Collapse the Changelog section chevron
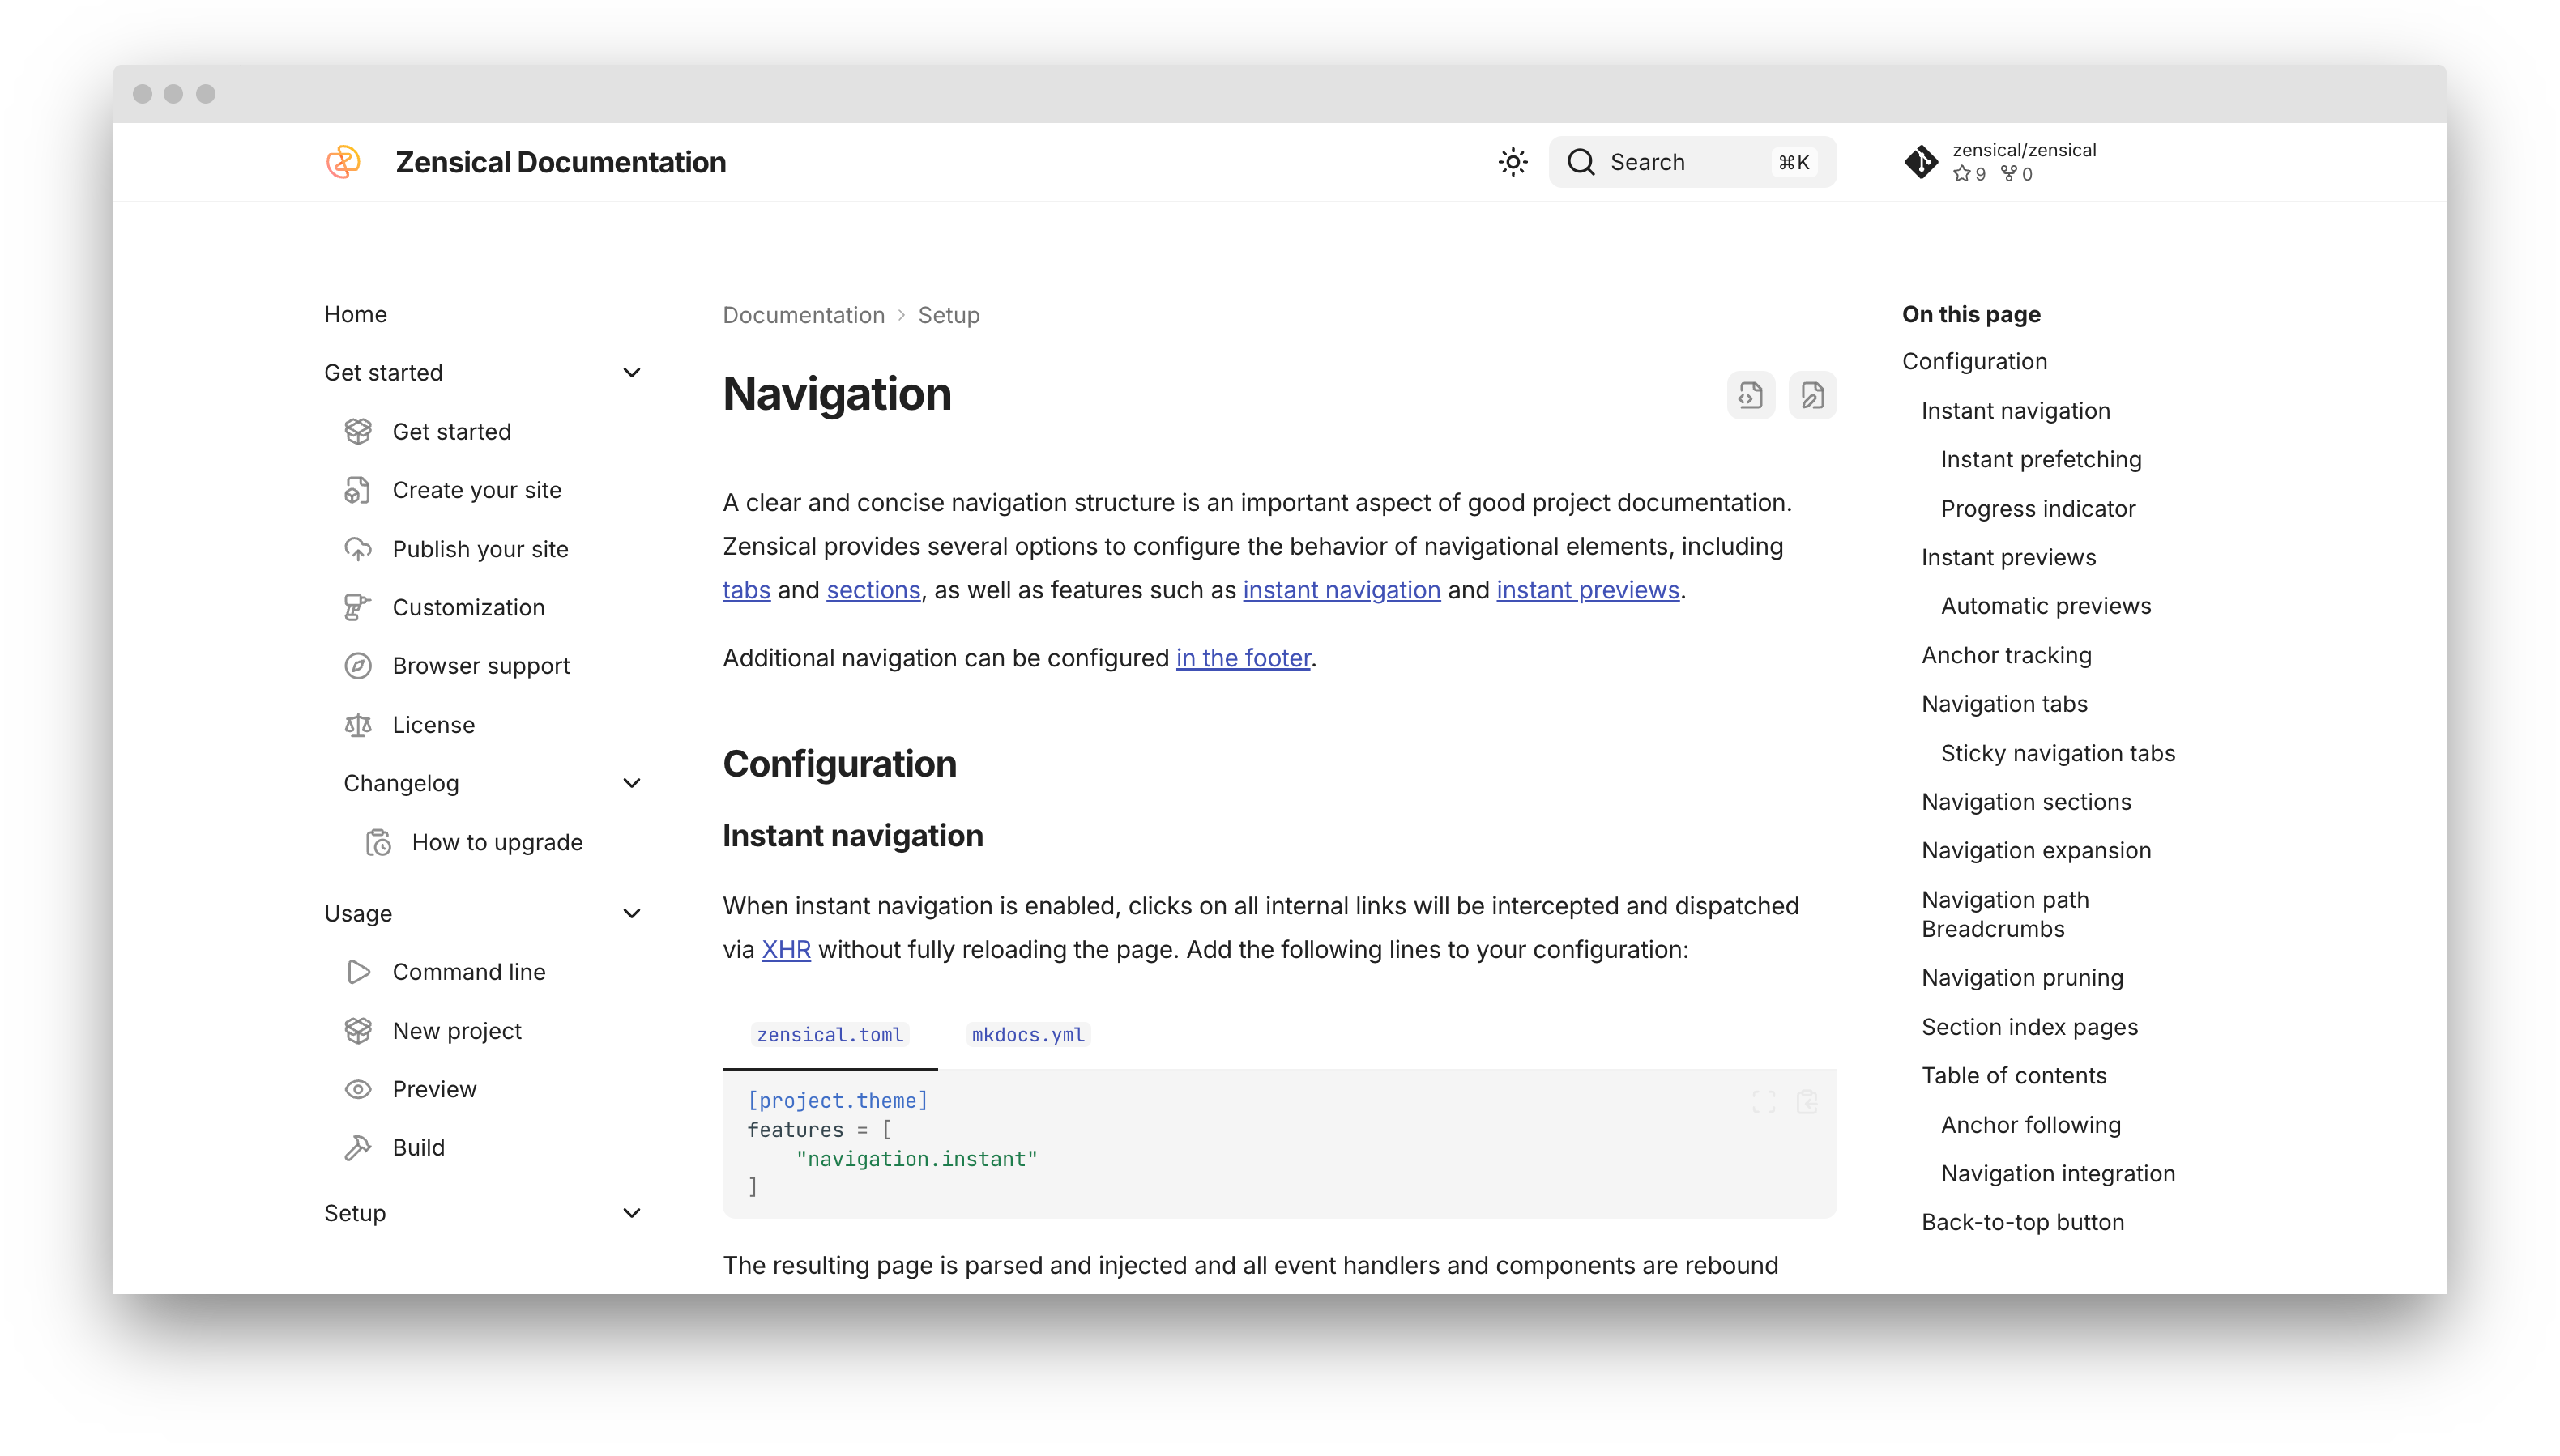The image size is (2560, 1456). click(x=631, y=783)
